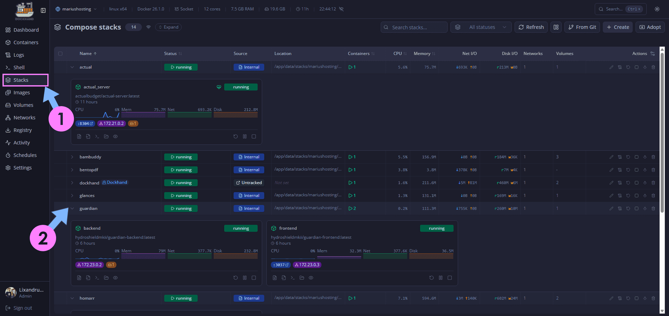The width and height of the screenshot is (669, 316).
Task: Select the header checkbox to select all stacks
Action: [60, 54]
